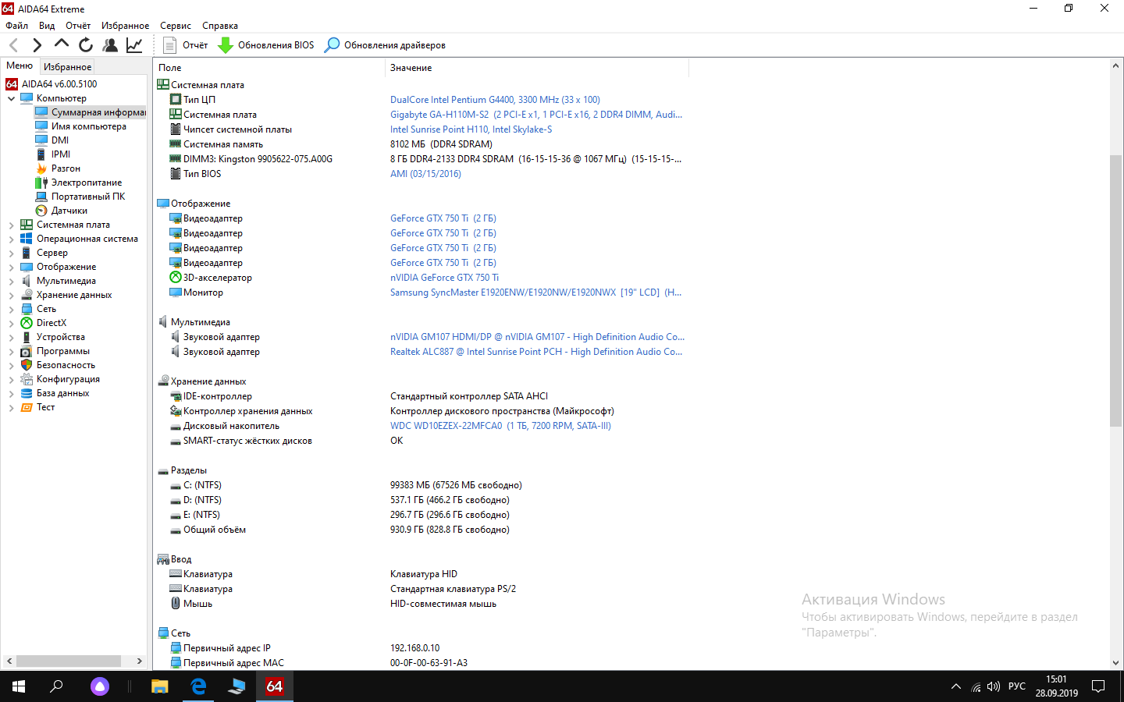Click left panel horizontal scrollbar right arrow
This screenshot has height=702, width=1124.
140,661
